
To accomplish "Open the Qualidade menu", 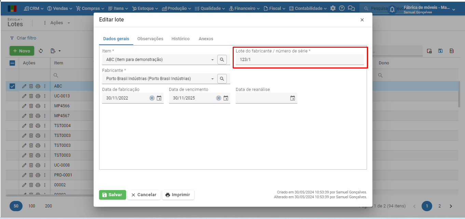I will point(210,8).
